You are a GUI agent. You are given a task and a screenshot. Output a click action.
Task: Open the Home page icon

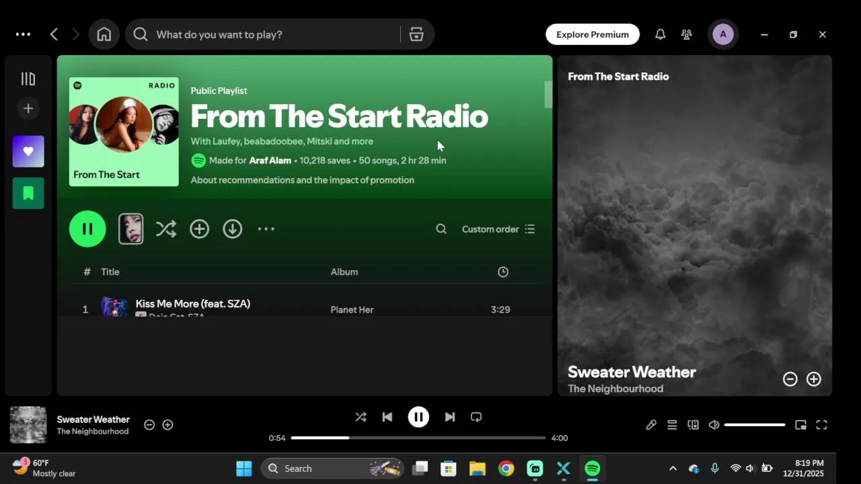104,34
